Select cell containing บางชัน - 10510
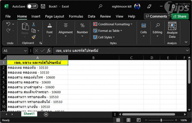Image resolution: width=192 pixels, height=123 pixels. point(37,107)
